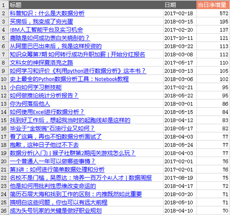Open link 如何学习和评价《利用python进行数据分析》这本书？
230x215 pixels.
pos(78,71)
